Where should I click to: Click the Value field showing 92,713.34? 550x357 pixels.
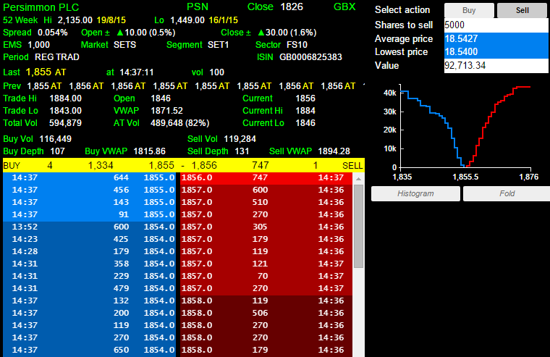[496, 66]
